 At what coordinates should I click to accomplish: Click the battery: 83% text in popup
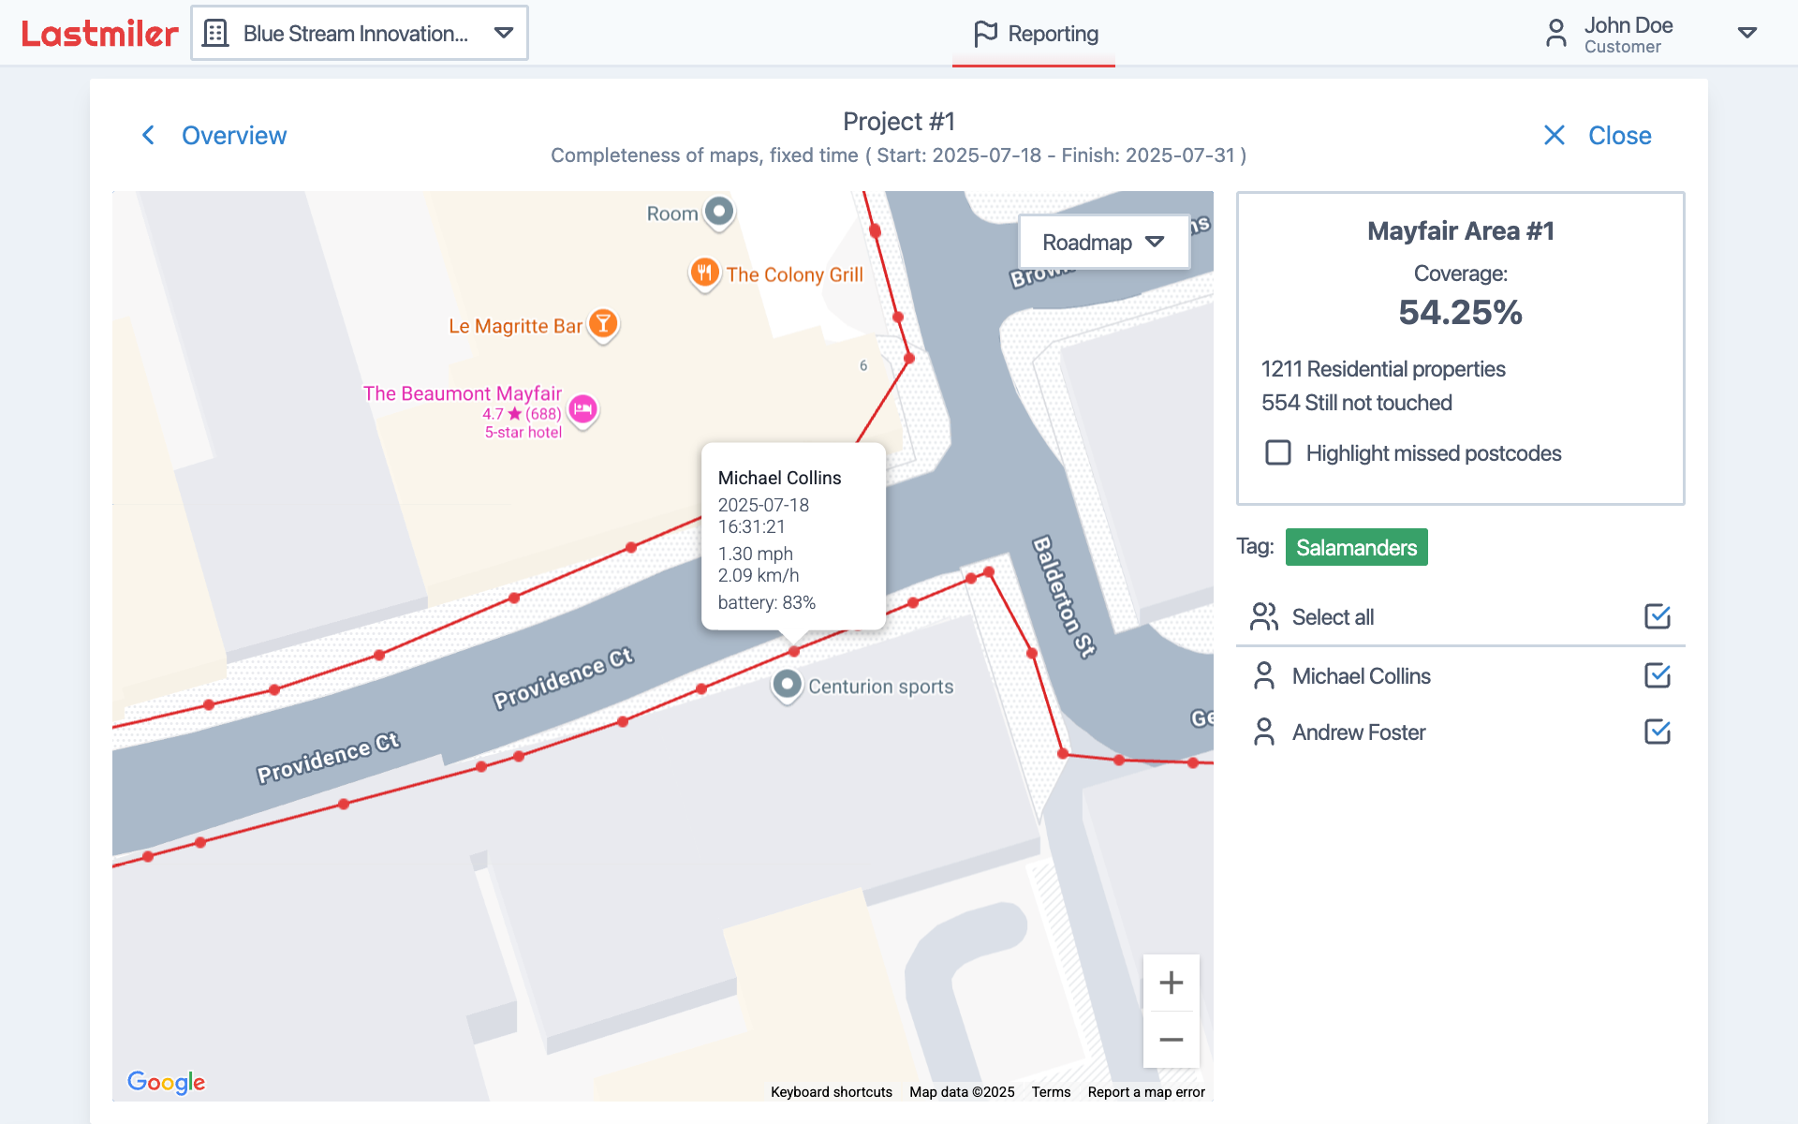[766, 602]
